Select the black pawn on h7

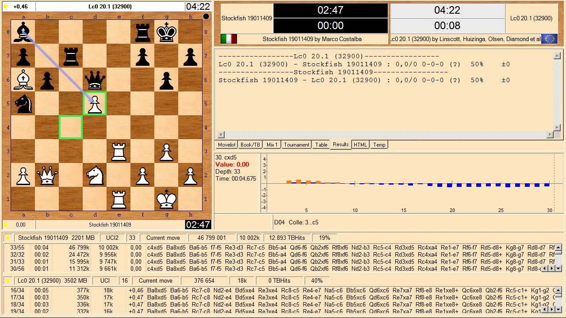[190, 56]
